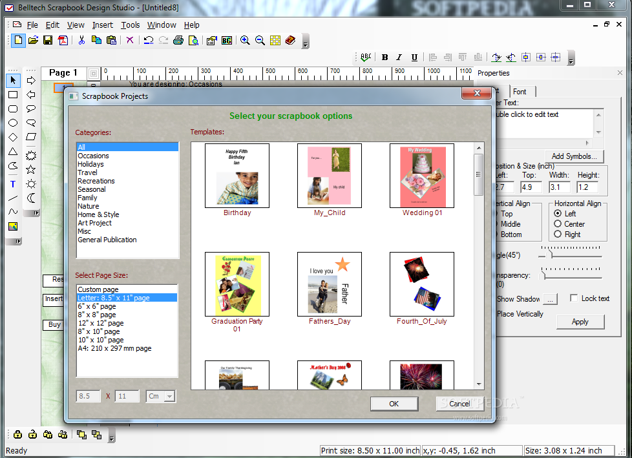Click the Apply button in Properties

coord(580,322)
